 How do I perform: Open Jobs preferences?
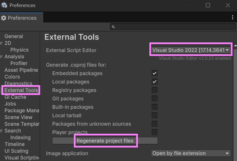(x=10, y=104)
